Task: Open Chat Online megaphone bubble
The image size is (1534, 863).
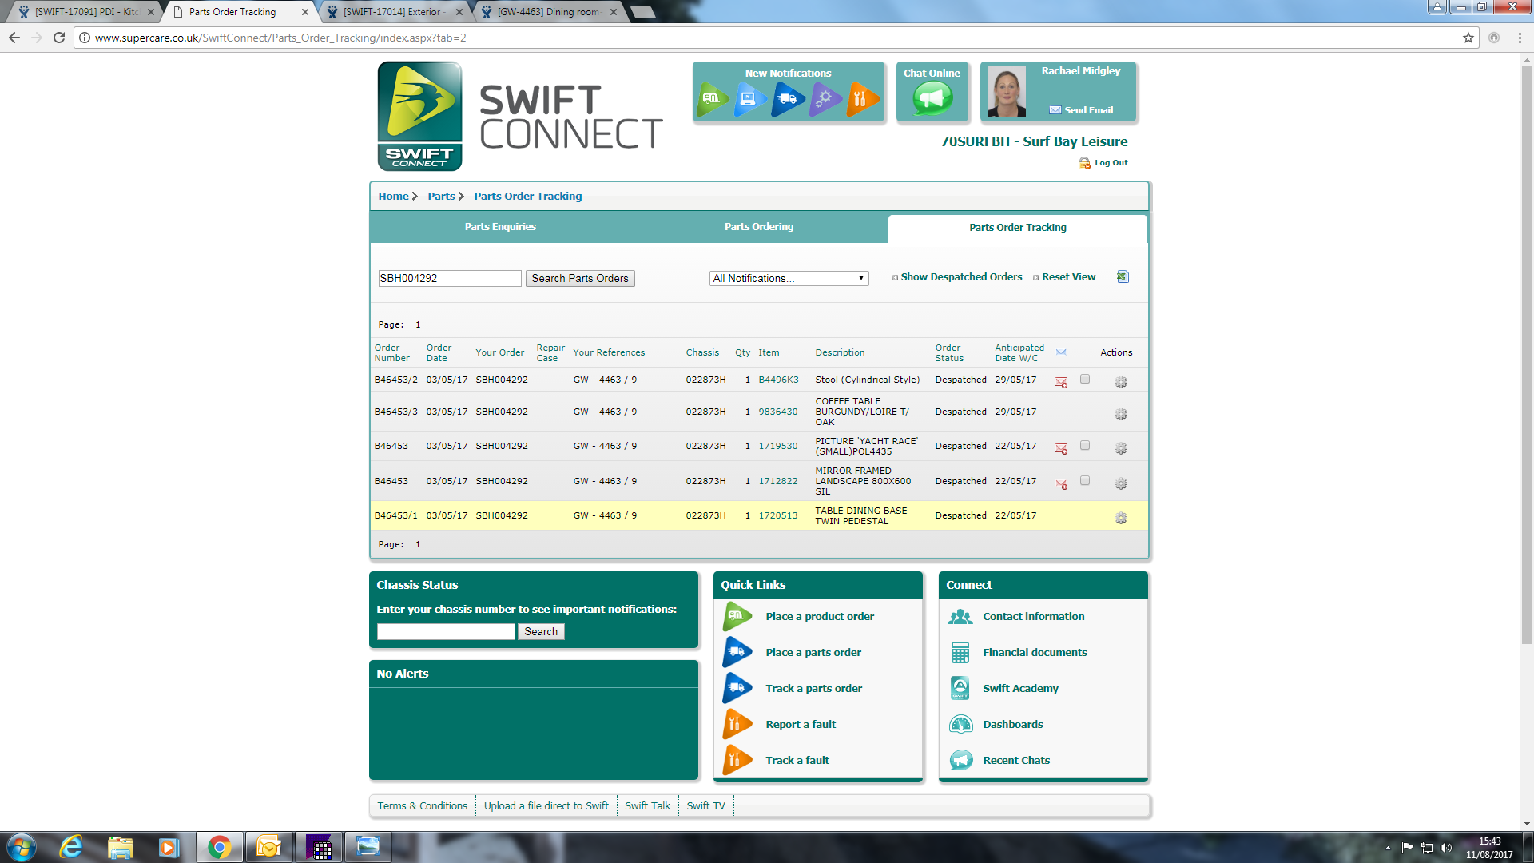Action: [932, 99]
